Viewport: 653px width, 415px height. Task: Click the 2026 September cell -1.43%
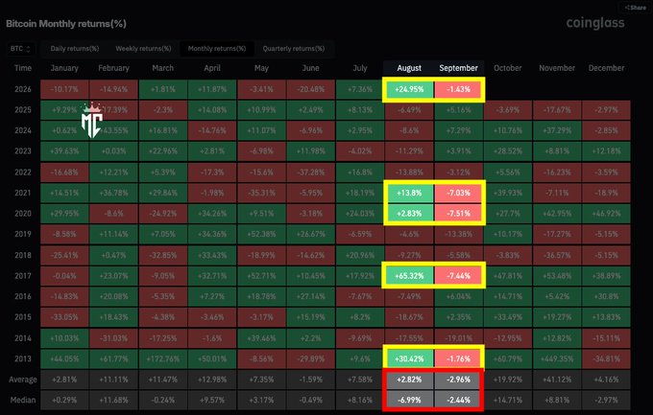458,89
